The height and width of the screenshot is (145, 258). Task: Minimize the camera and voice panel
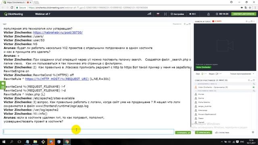(249, 21)
